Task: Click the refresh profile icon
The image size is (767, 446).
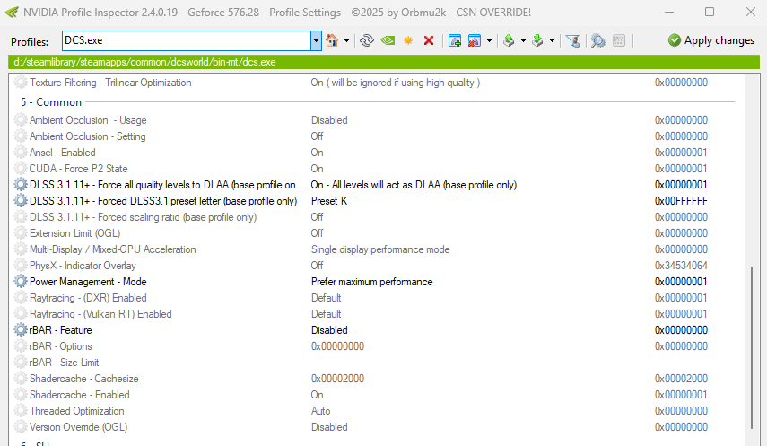Action: (366, 40)
